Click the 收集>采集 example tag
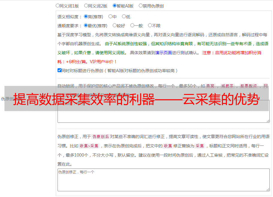273x197 pixels. point(89,146)
